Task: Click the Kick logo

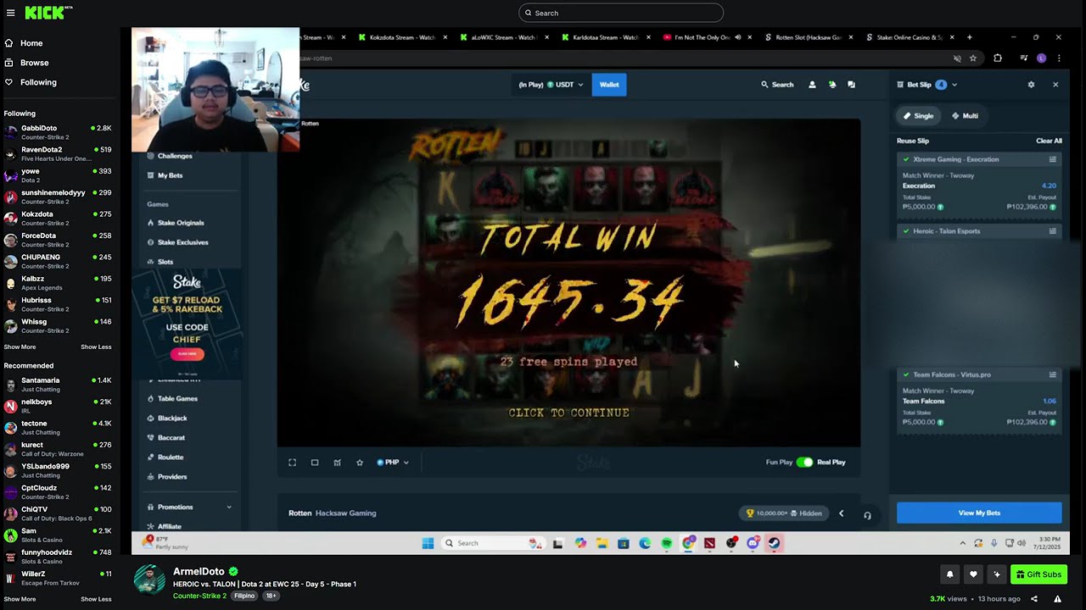Action: coord(48,12)
